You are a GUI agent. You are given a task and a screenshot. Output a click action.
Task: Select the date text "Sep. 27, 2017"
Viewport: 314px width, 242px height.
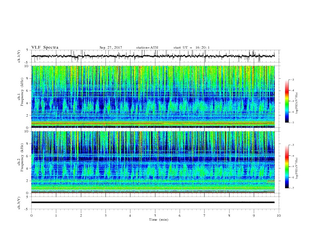(111, 47)
